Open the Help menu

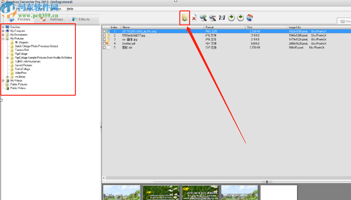click(70, 9)
